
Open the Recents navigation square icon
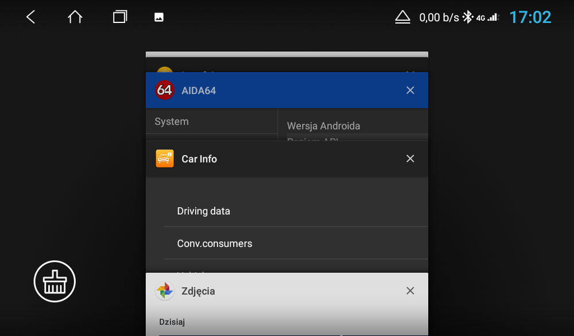tap(120, 16)
